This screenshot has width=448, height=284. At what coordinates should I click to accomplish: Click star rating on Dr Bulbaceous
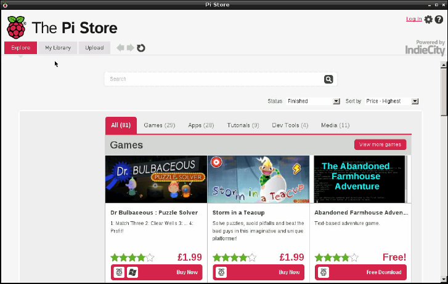point(132,258)
